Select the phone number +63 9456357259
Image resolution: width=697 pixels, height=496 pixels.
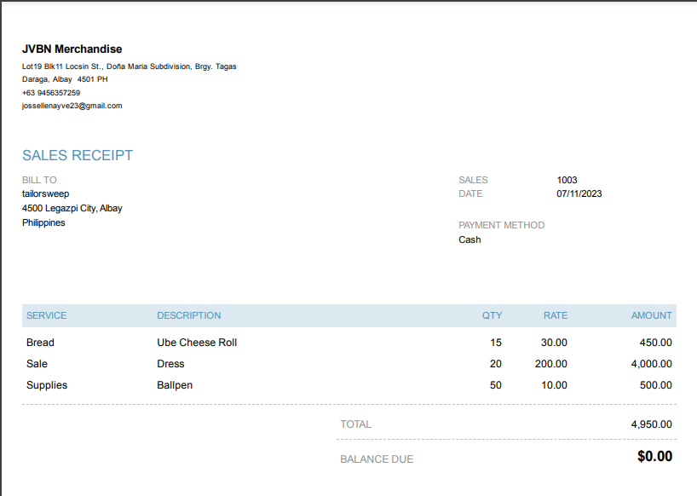51,93
